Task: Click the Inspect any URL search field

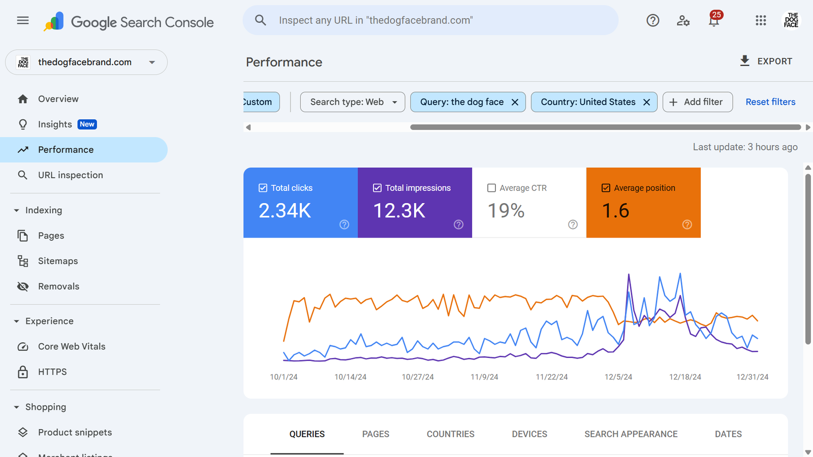Action: tap(431, 20)
